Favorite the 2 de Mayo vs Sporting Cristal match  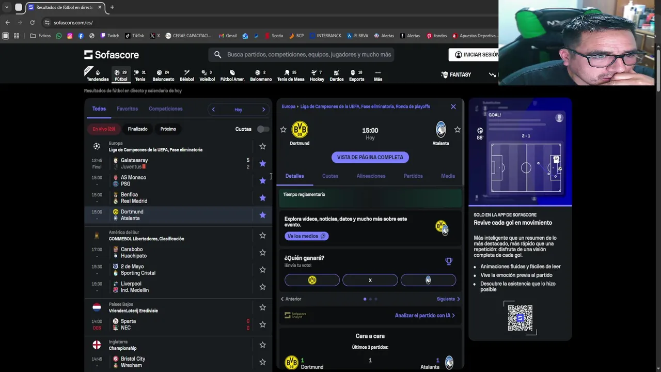pos(262,269)
